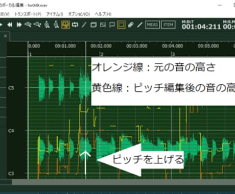Click the MEAS button
This screenshot has height=194, width=235.
tap(152, 25)
